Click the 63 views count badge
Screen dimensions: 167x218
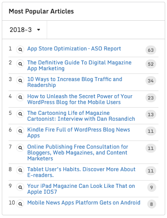pos(151,50)
